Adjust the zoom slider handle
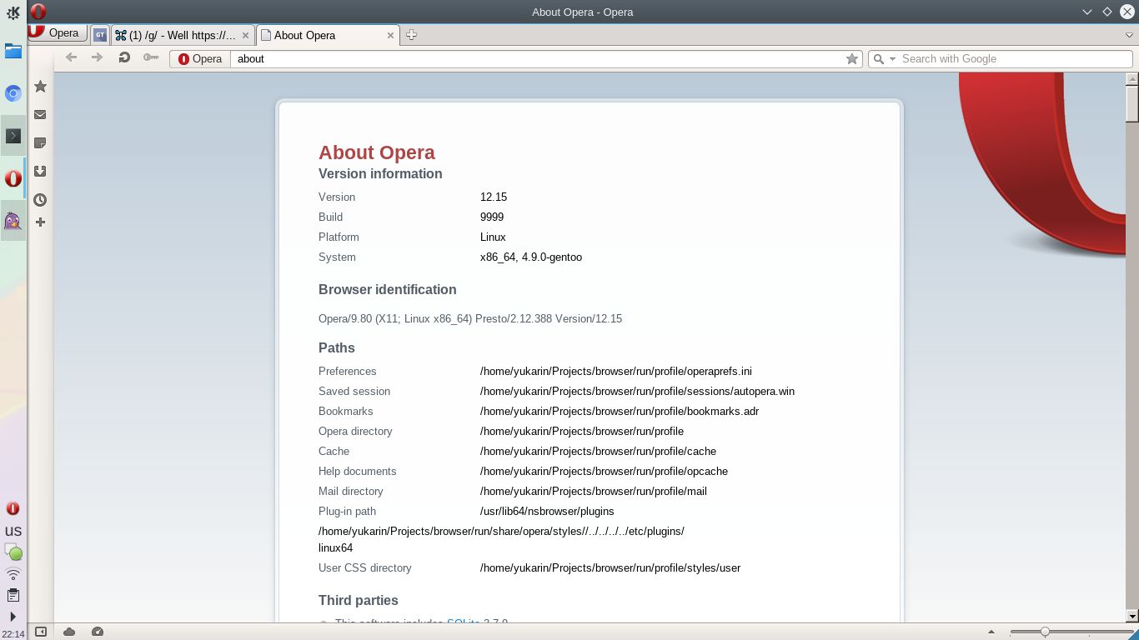Screen dimensions: 1139x640 pyautogui.click(x=1045, y=632)
